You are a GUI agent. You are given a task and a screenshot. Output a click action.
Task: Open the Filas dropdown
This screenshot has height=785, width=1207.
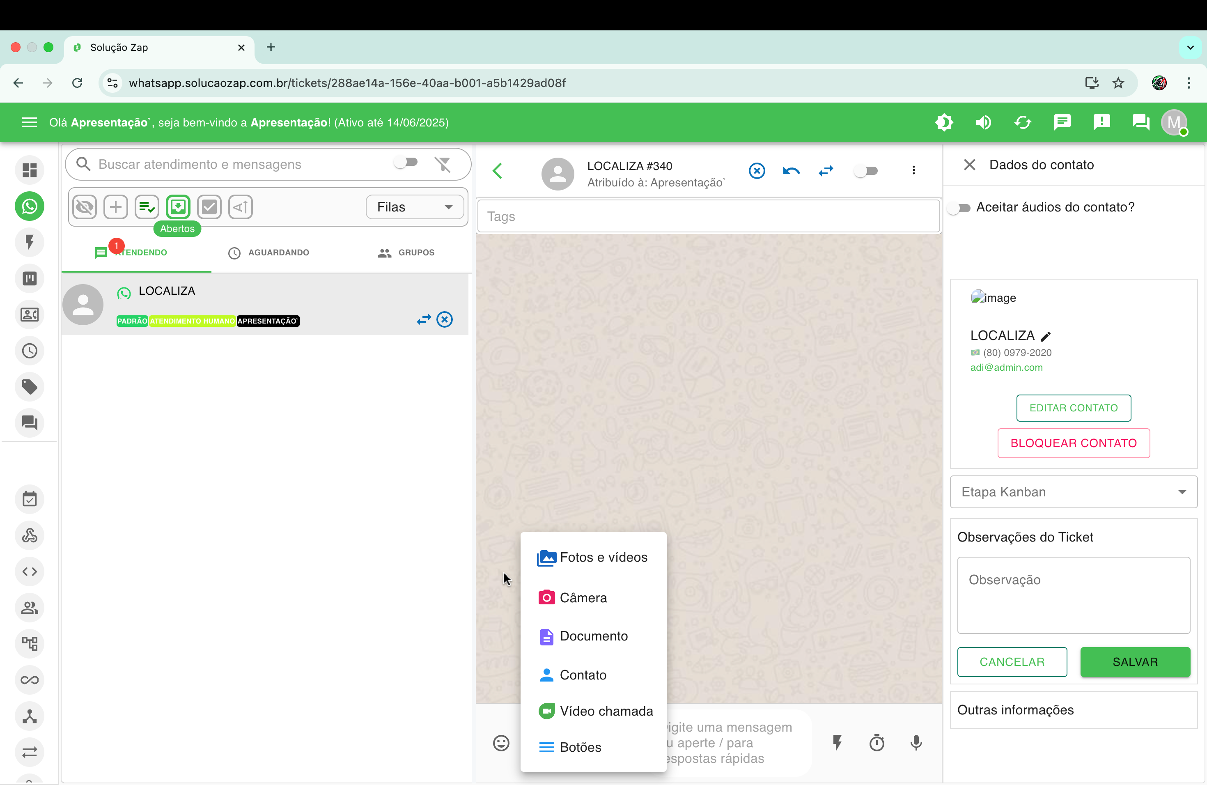[x=414, y=207]
